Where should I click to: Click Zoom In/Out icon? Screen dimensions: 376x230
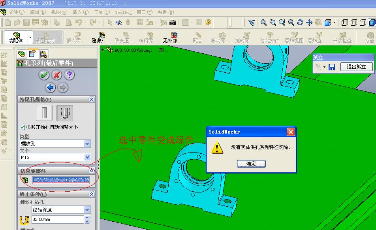point(282,23)
